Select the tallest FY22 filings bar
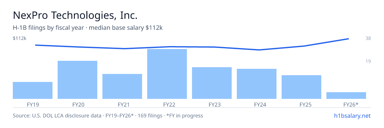The height and width of the screenshot is (128, 384). tap(167, 74)
